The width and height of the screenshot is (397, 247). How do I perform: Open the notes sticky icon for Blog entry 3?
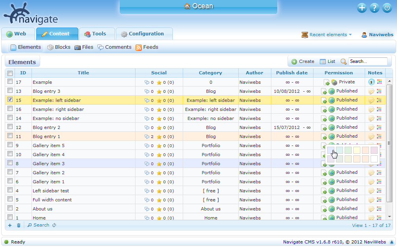371,91
